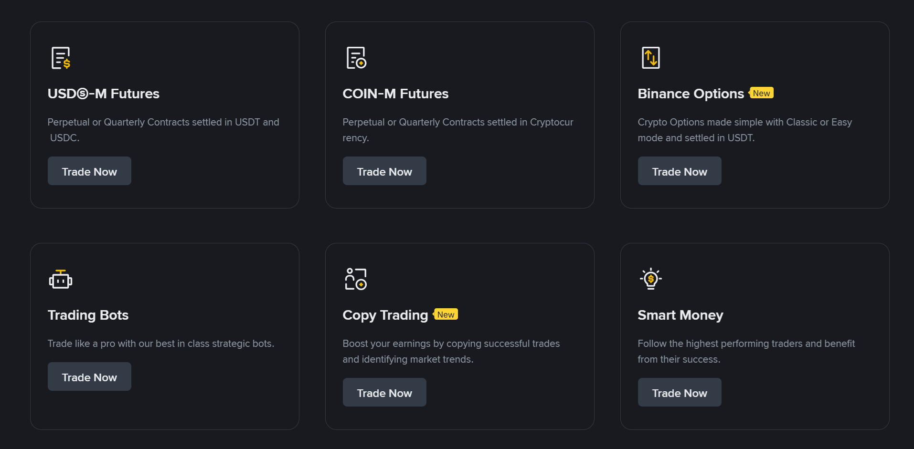The width and height of the screenshot is (914, 449).
Task: Click the Smart Money lightbulb icon
Action: [650, 279]
